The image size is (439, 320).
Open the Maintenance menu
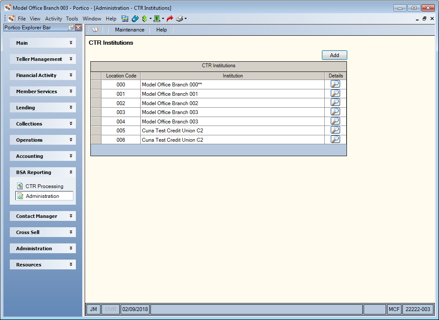click(x=130, y=30)
